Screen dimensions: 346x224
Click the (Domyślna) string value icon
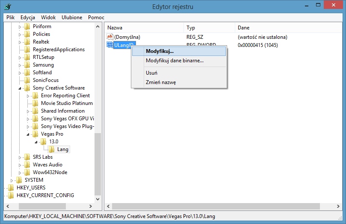pyautogui.click(x=109, y=37)
